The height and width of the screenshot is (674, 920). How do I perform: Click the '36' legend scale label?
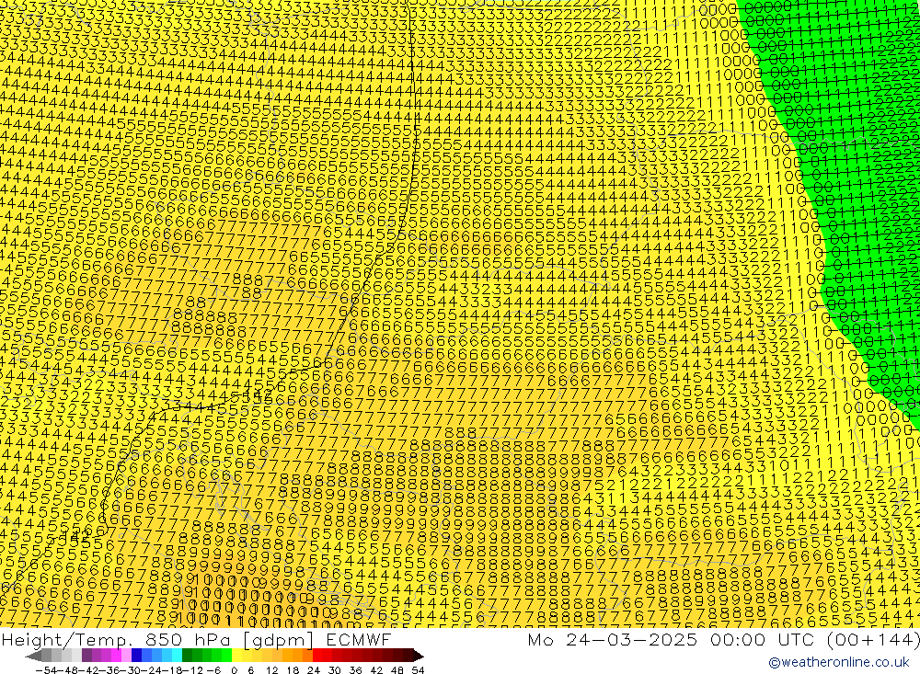tap(355, 670)
